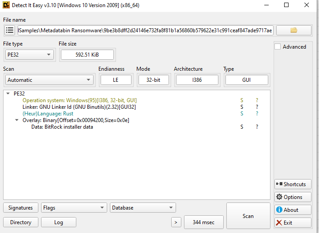Screen dimensions: 319x233
Task: Click the file name path field
Action: [x=145, y=31]
